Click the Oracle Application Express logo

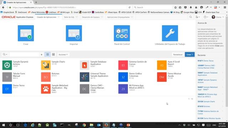17,17
